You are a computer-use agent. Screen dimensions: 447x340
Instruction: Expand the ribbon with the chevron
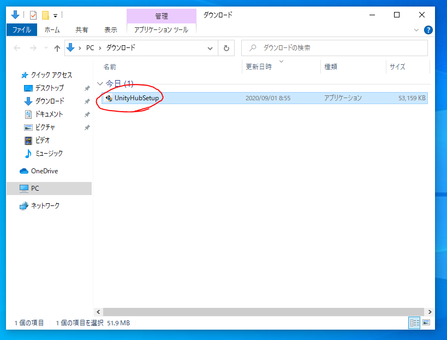416,30
